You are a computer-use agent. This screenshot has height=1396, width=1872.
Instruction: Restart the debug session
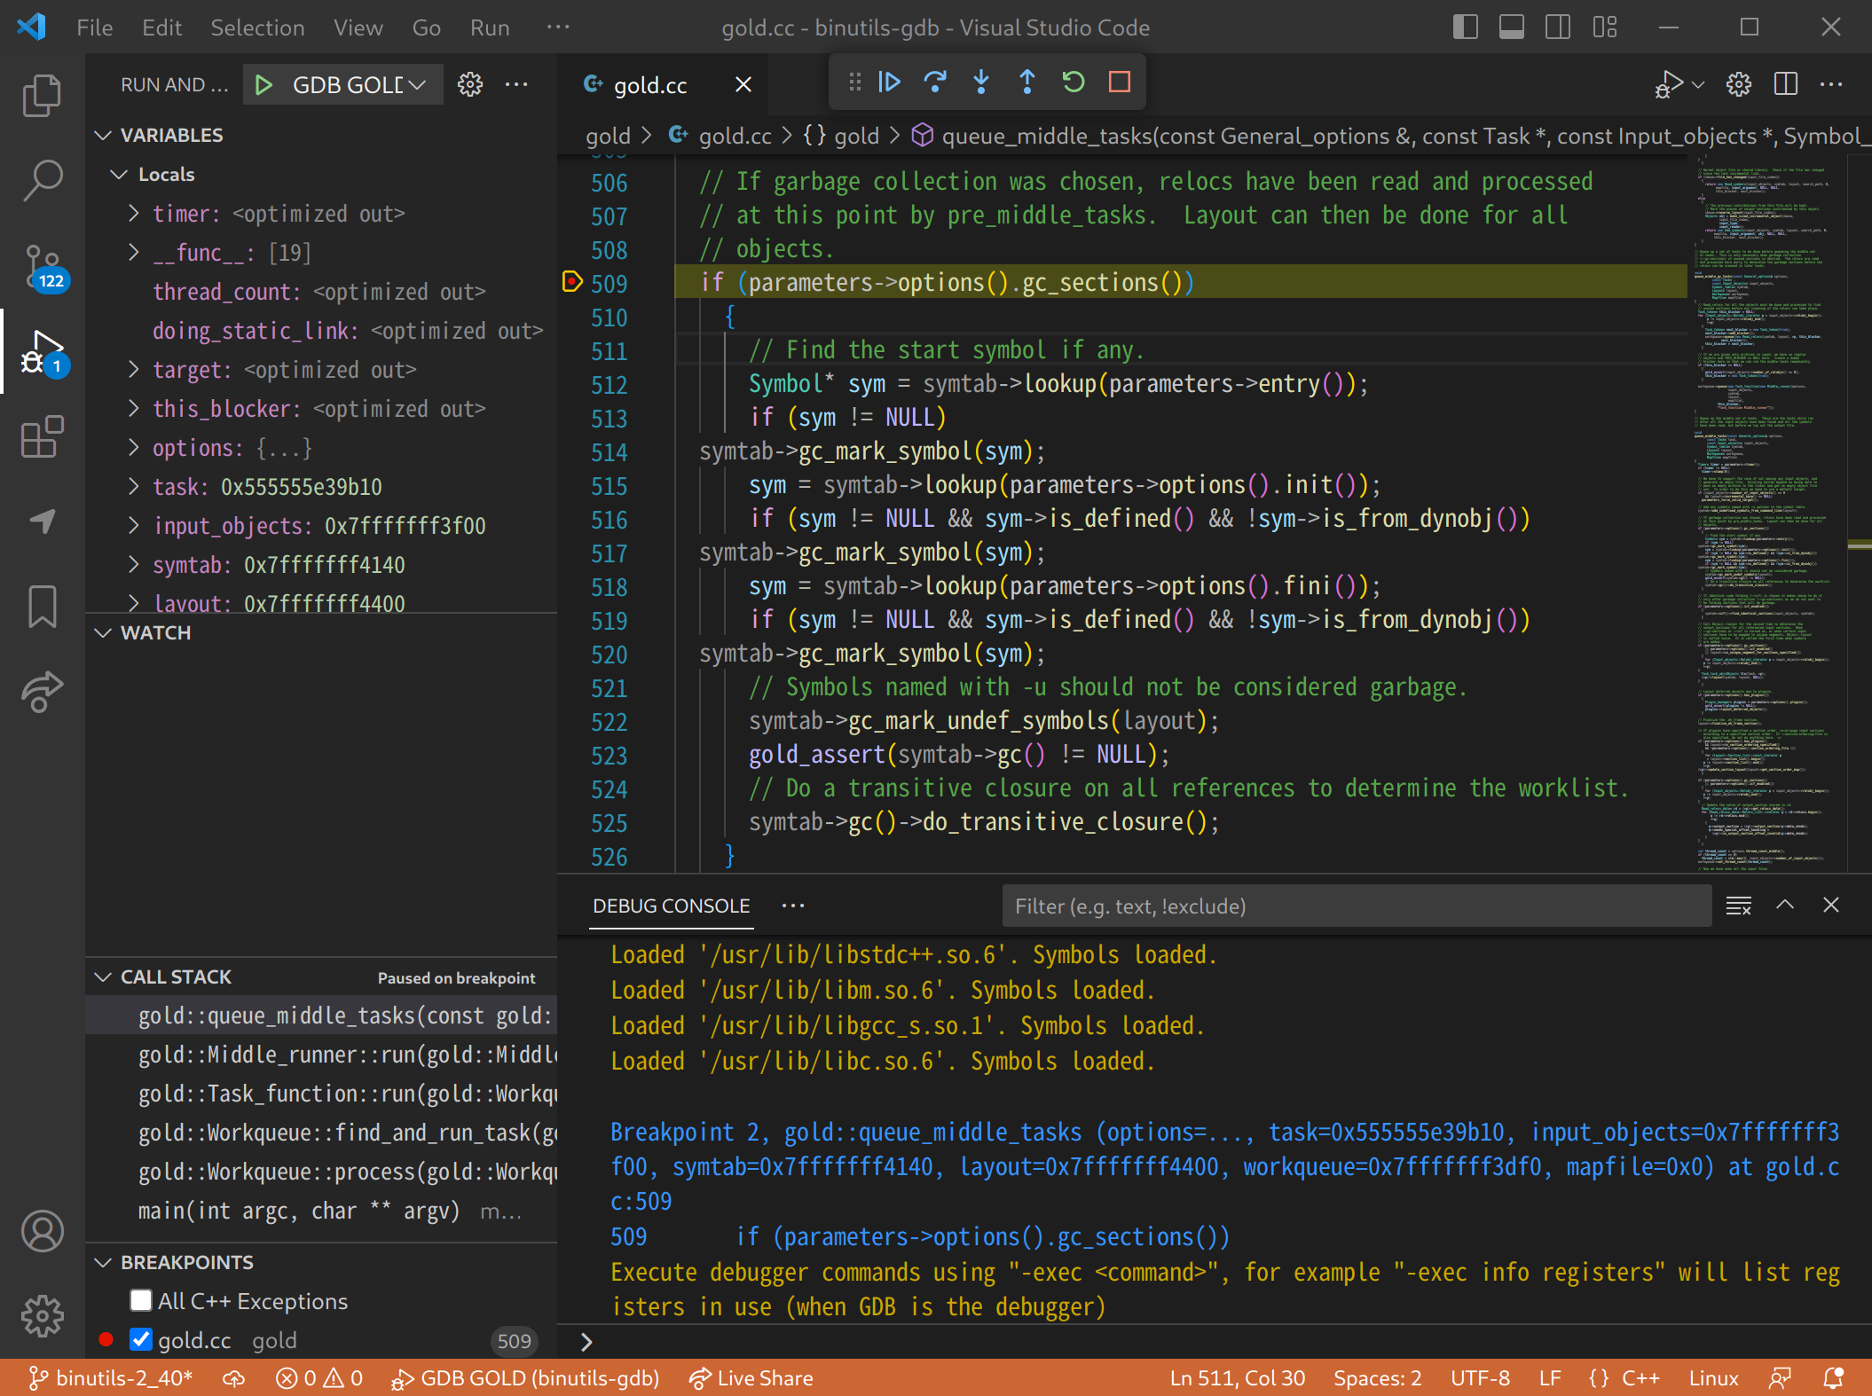[1074, 82]
